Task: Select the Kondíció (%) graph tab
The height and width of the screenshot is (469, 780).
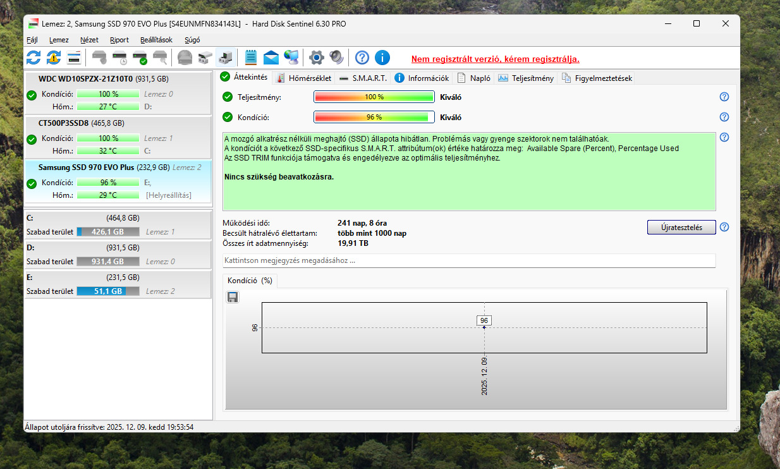Action: pos(250,281)
